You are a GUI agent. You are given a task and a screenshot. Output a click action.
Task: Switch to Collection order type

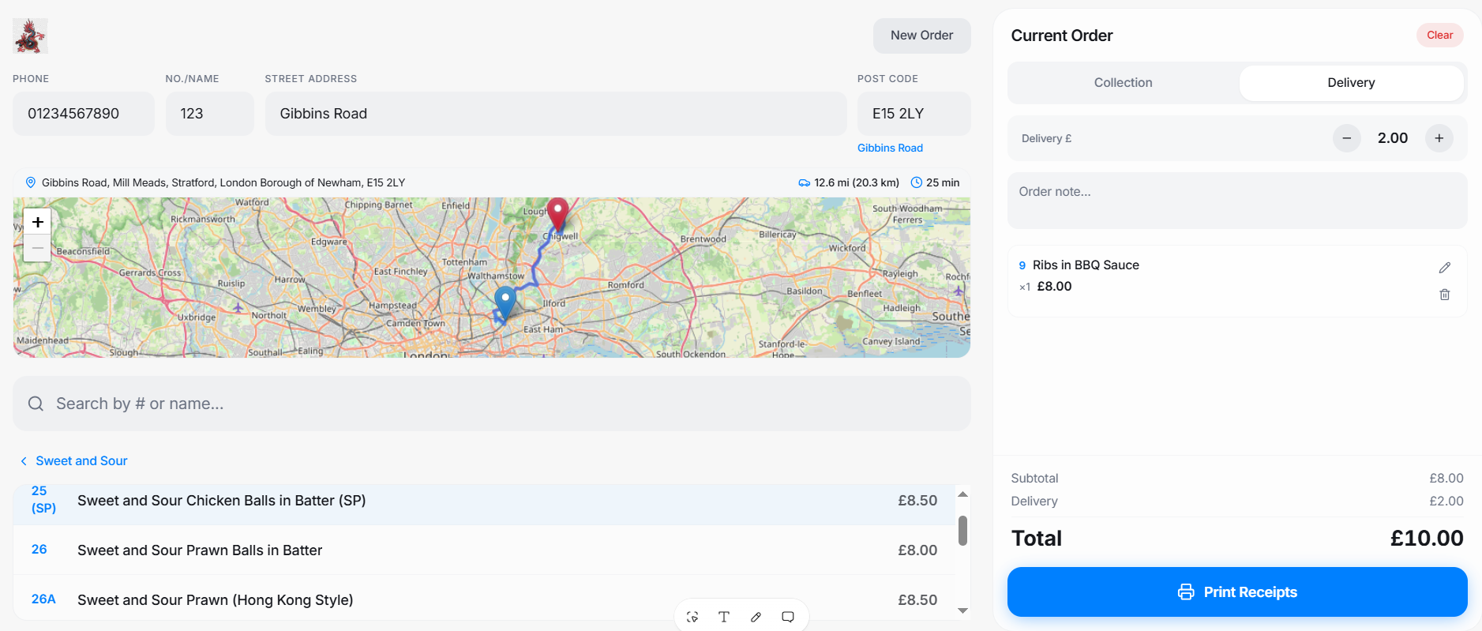point(1123,83)
